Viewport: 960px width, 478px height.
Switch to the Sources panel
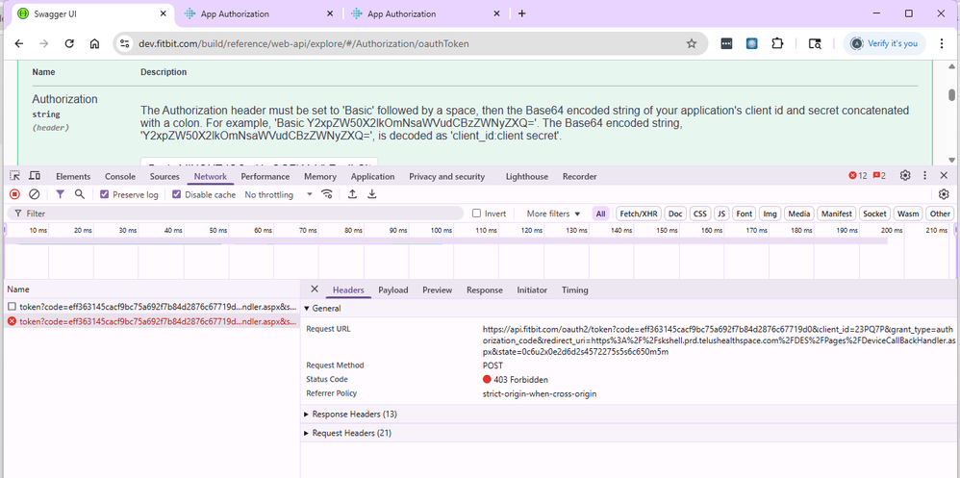pyautogui.click(x=164, y=176)
